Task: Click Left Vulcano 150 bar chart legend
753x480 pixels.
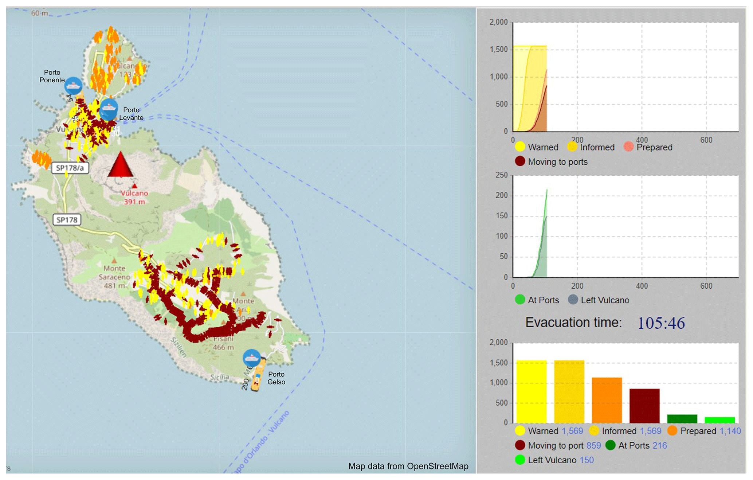Action: (554, 460)
